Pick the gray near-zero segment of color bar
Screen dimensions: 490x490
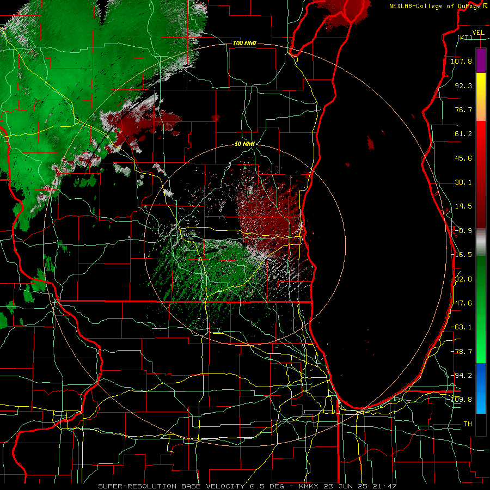481,241
